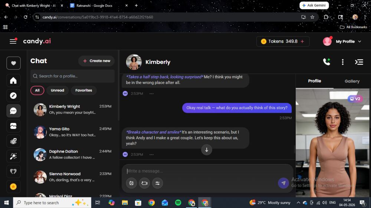371x208 pixels.
Task: Create a new chat
Action: 96,61
